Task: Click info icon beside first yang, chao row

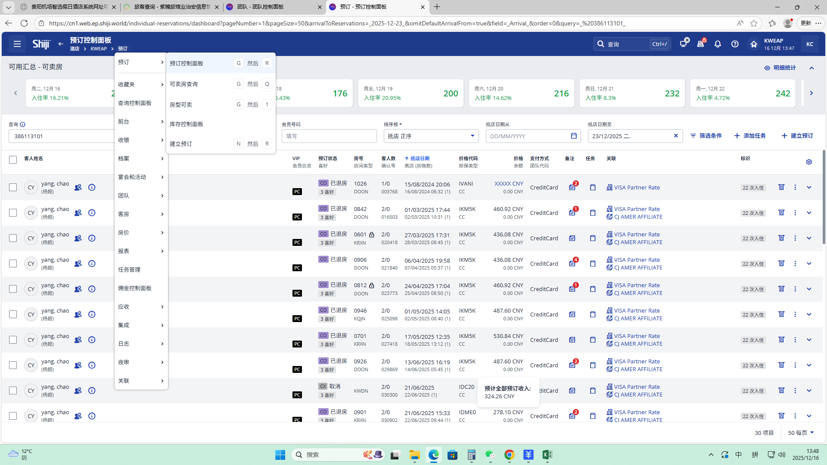Action: [92, 187]
